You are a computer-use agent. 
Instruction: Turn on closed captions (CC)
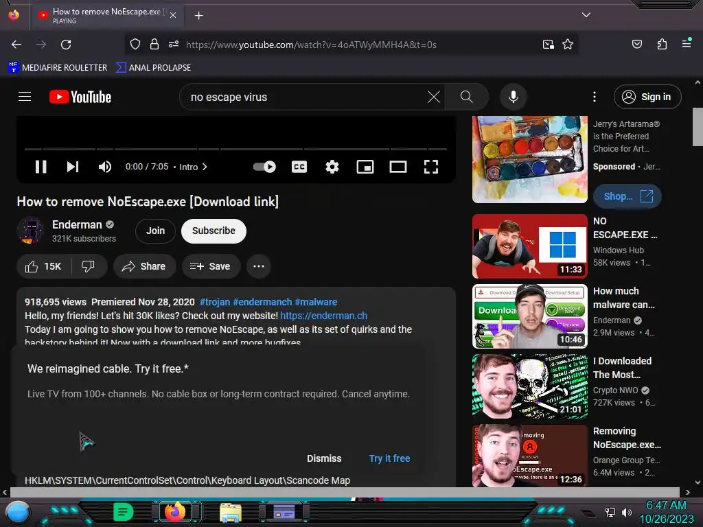point(299,167)
